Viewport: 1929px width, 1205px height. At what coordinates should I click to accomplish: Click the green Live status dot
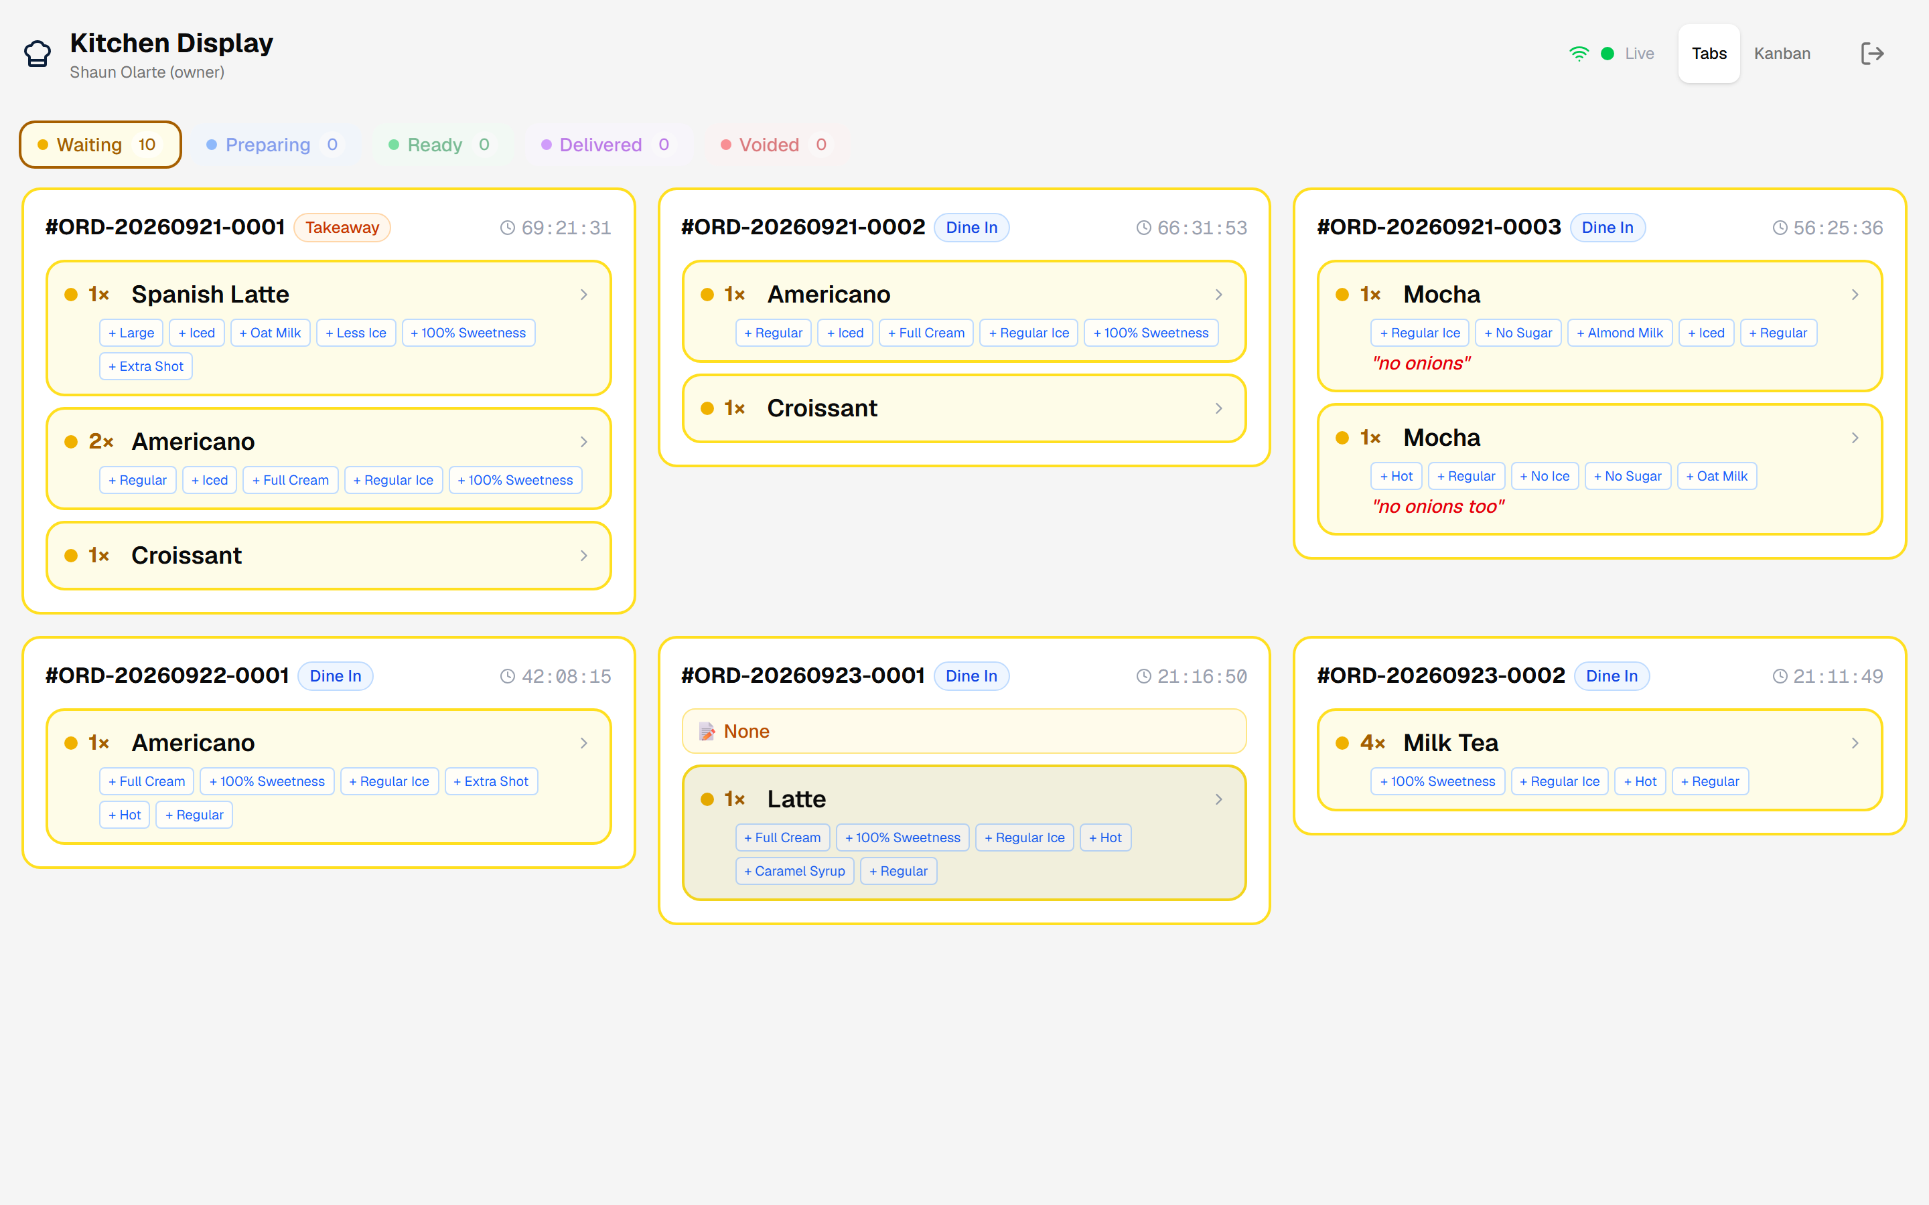pyautogui.click(x=1607, y=54)
